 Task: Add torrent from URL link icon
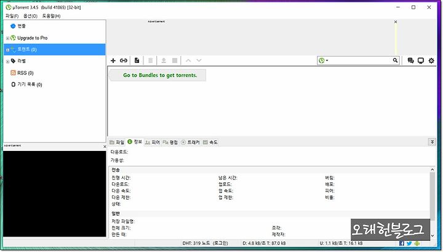click(x=124, y=60)
